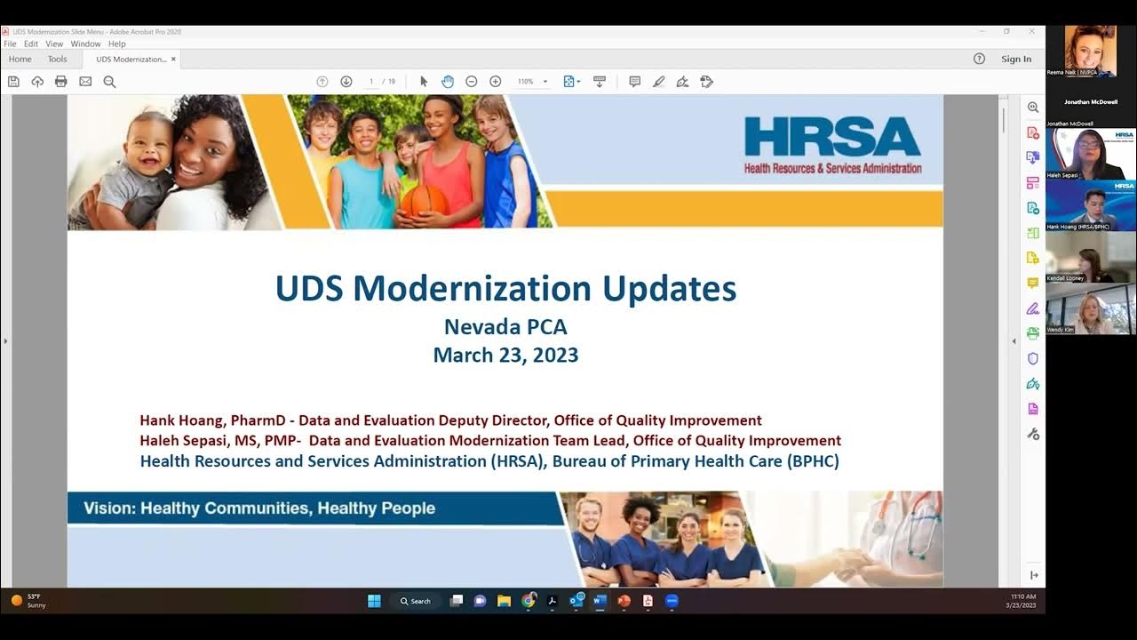Go to the next page with the down arrow
1137x640 pixels.
point(346,82)
